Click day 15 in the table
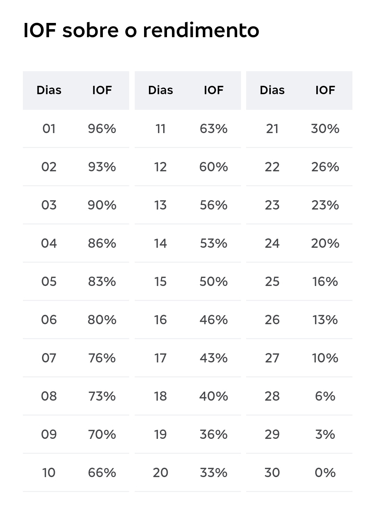 (x=160, y=281)
